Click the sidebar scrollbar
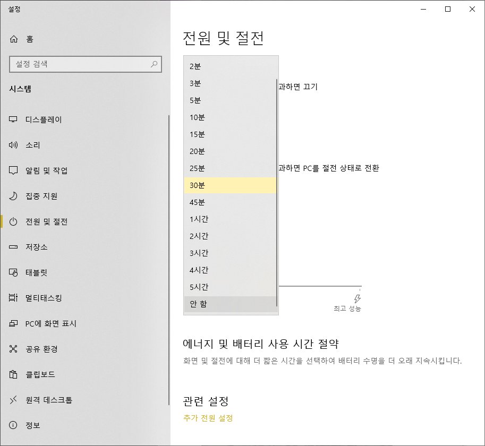This screenshot has height=446, width=485. (x=169, y=260)
